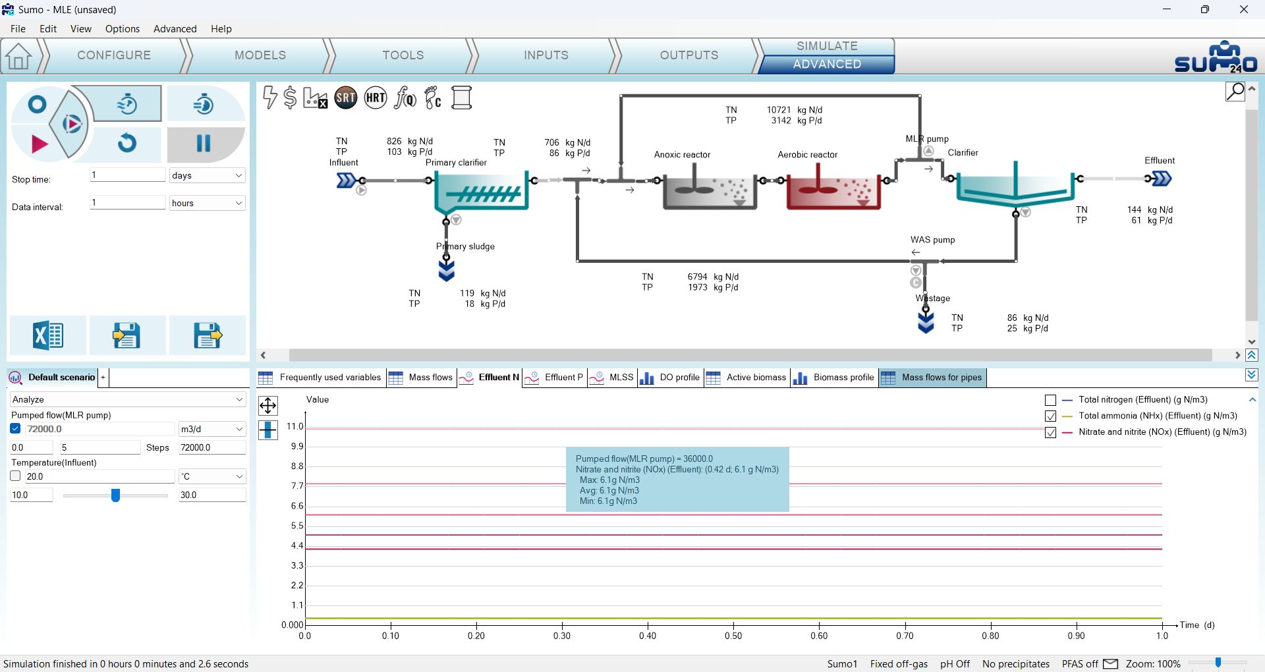This screenshot has width=1265, height=672.
Task: Select the stopwatch with waves run mode
Action: point(127,103)
